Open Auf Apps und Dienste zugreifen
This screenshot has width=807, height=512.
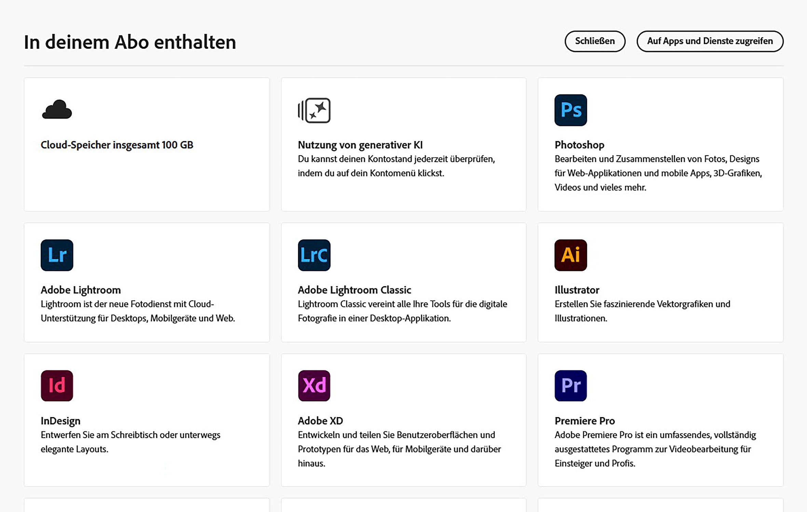click(x=710, y=41)
